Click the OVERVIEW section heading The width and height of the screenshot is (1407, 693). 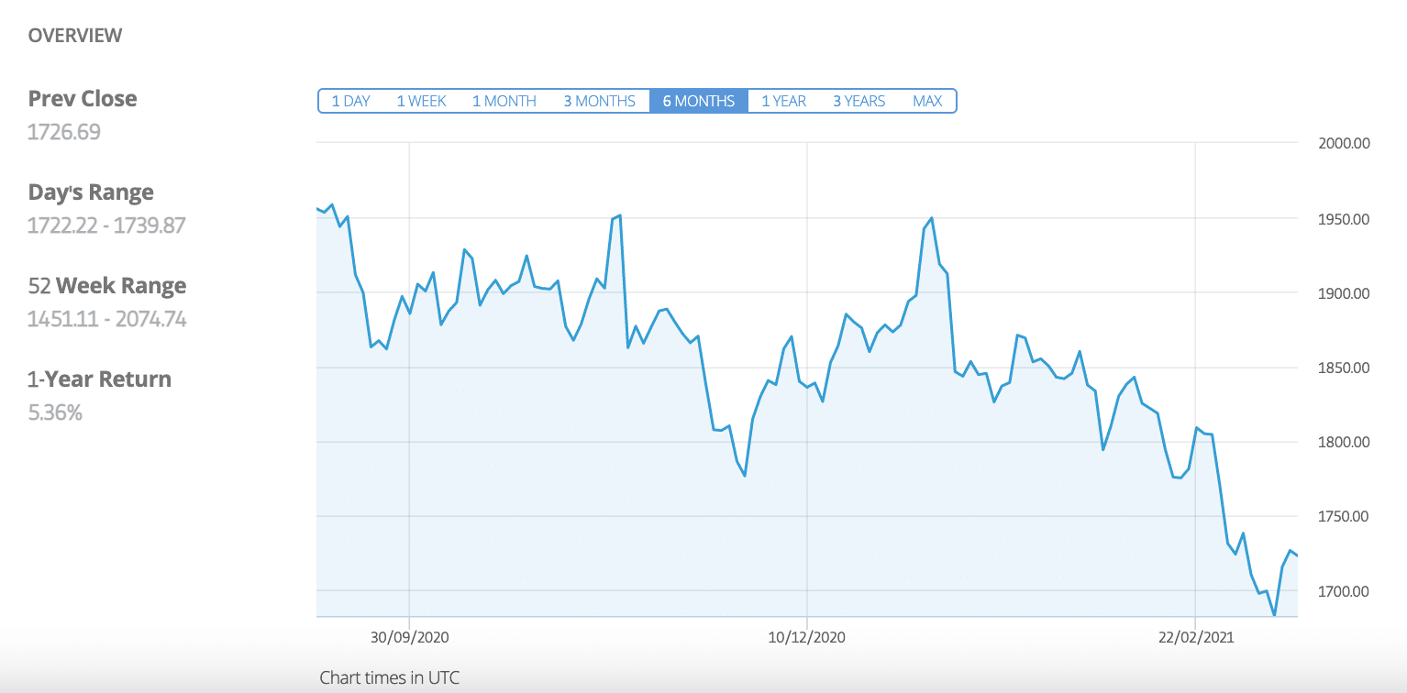click(75, 36)
